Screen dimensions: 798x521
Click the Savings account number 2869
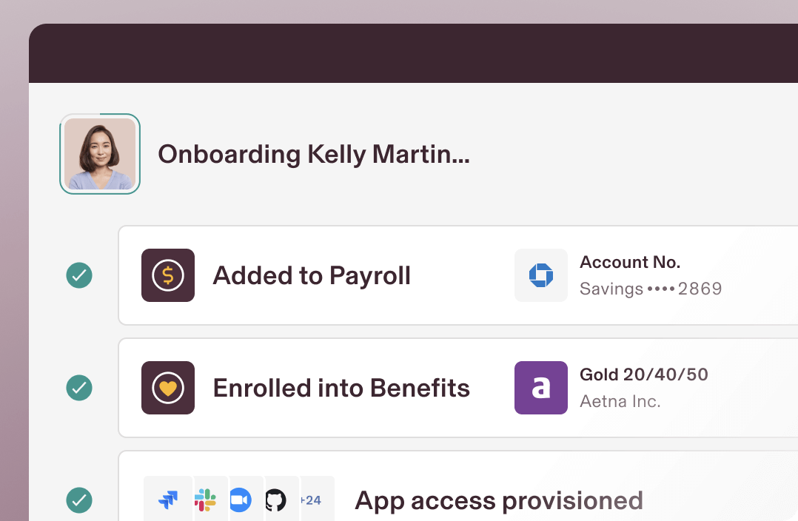coord(651,289)
